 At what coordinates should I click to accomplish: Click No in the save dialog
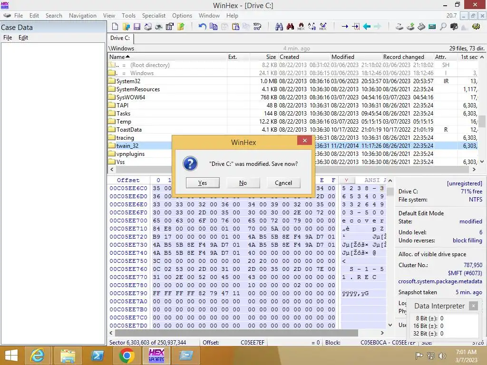(x=243, y=183)
